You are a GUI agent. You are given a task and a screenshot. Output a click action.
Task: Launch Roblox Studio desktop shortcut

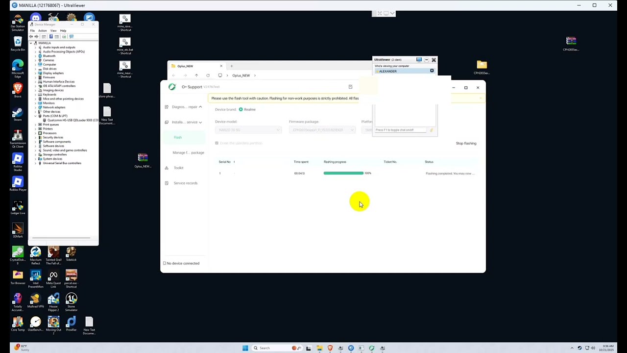[x=18, y=162]
